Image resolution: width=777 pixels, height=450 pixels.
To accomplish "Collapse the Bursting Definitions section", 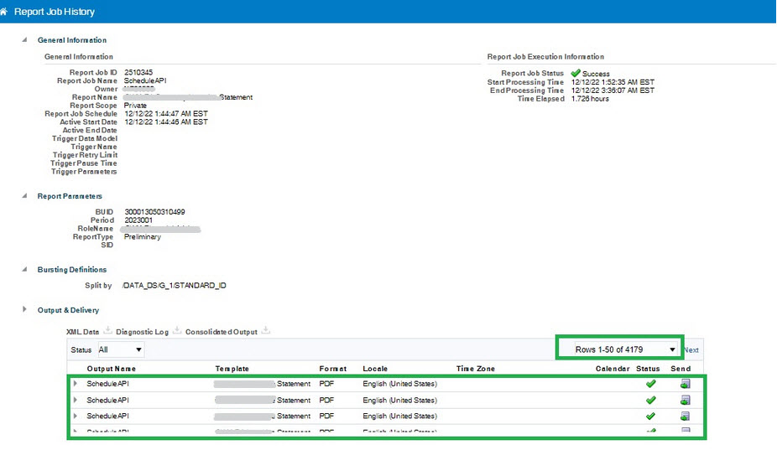I will (x=24, y=269).
